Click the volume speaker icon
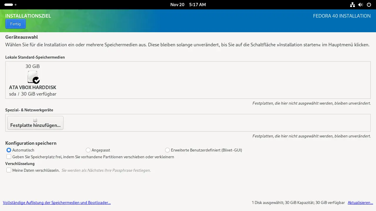The height and width of the screenshot is (211, 376). (x=360, y=5)
